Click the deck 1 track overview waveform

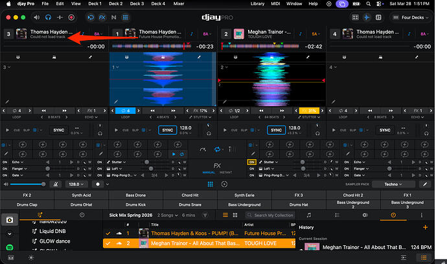pyautogui.click(x=151, y=46)
